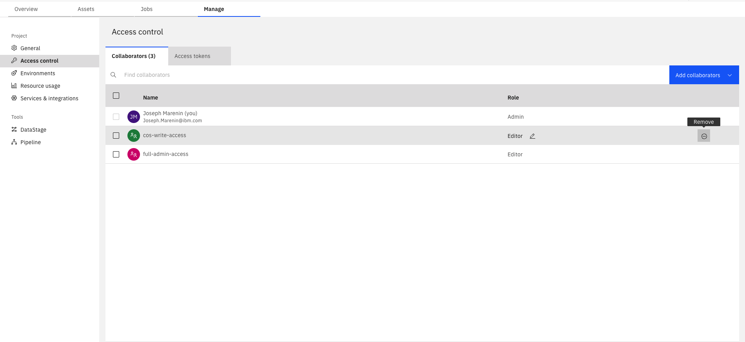Image resolution: width=745 pixels, height=342 pixels.
Task: Click the Pipeline tool icon
Action: [14, 142]
